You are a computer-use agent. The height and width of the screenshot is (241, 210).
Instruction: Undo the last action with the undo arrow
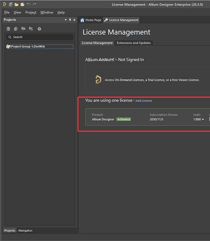[x=28, y=4]
